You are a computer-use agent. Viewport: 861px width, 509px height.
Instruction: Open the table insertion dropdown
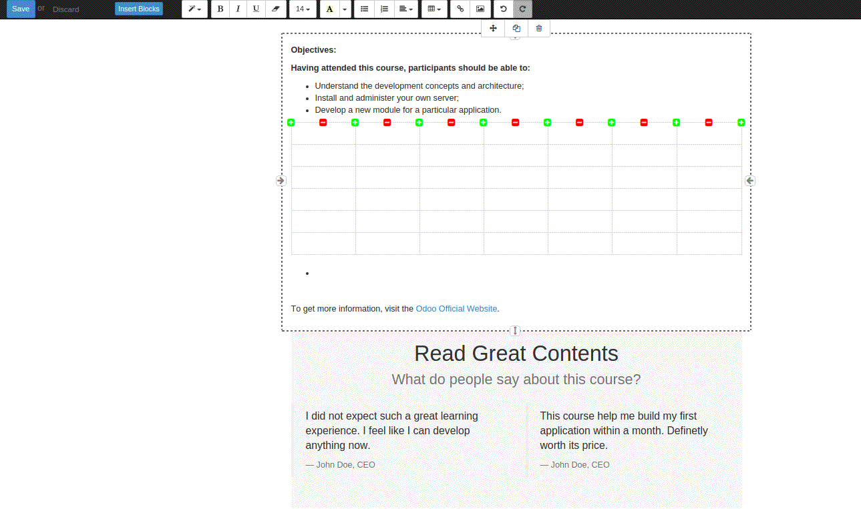[434, 9]
